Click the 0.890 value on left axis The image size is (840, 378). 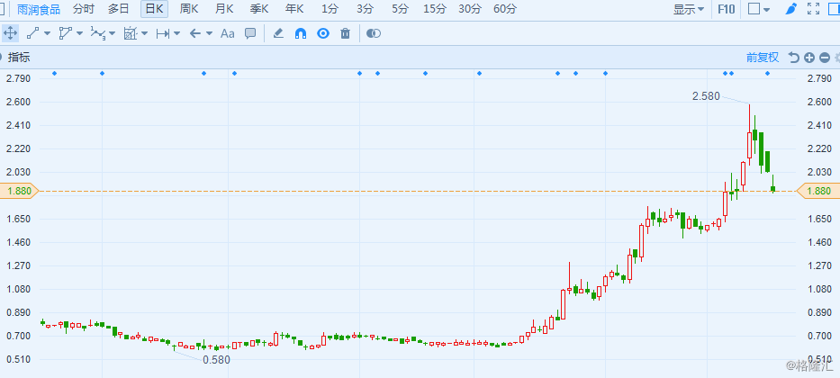coord(18,312)
